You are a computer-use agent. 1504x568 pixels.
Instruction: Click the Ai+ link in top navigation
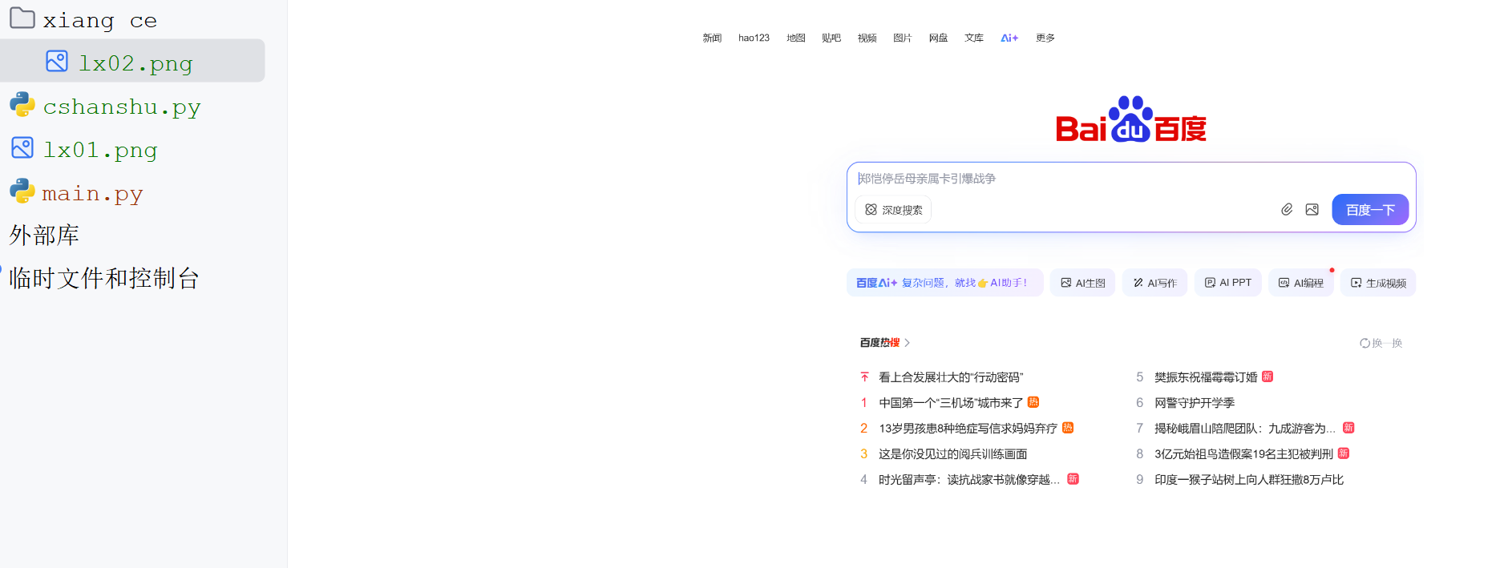pyautogui.click(x=1009, y=38)
